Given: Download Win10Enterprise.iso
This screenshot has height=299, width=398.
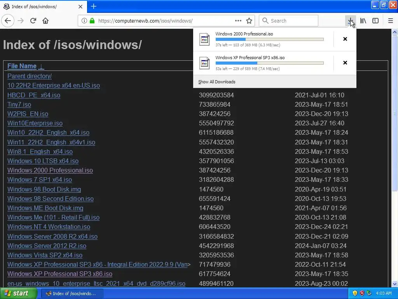Looking at the screenshot, I should click(35, 123).
